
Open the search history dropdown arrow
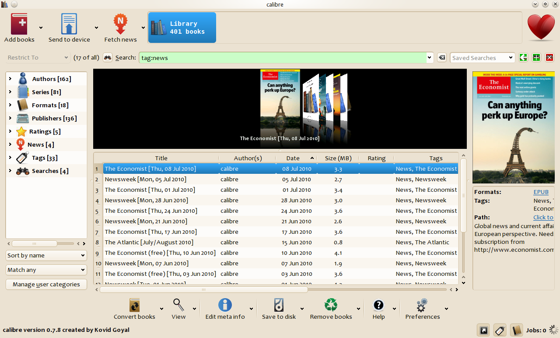[x=430, y=58]
